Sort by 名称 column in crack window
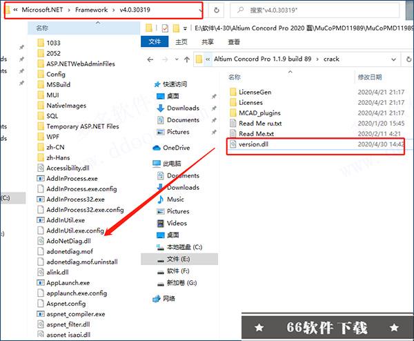The height and width of the screenshot is (341, 414). tap(235, 77)
